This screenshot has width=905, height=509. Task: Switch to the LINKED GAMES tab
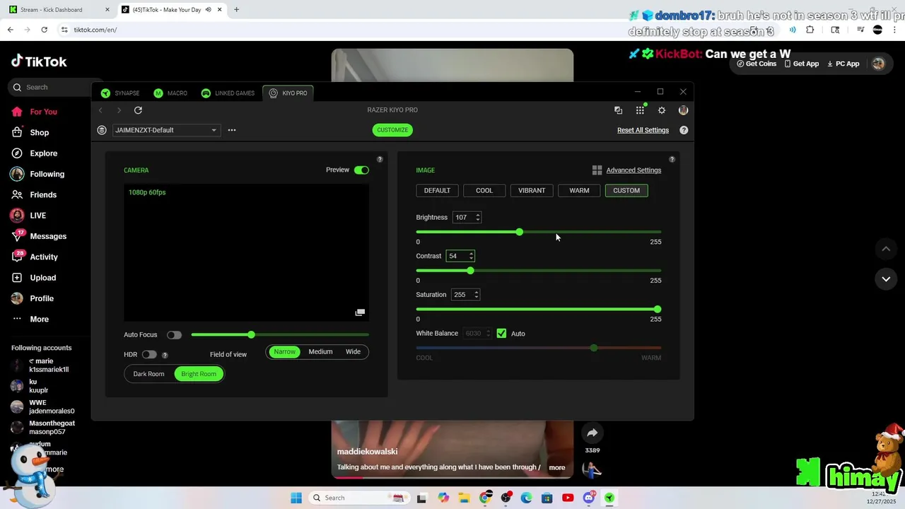click(x=228, y=93)
